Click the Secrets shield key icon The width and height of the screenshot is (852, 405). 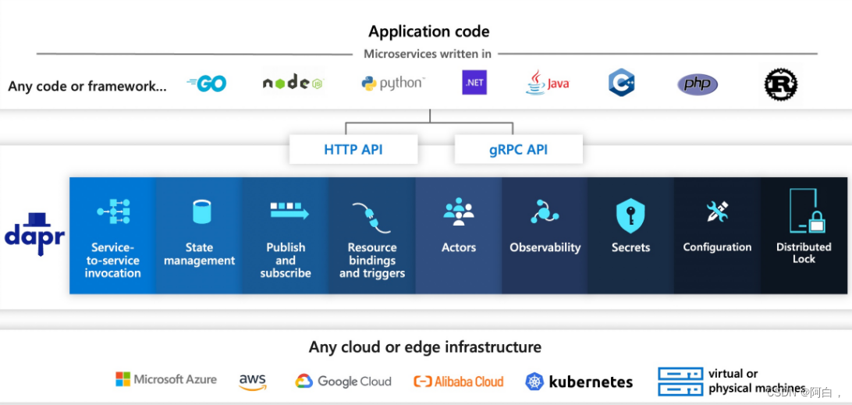[630, 216]
